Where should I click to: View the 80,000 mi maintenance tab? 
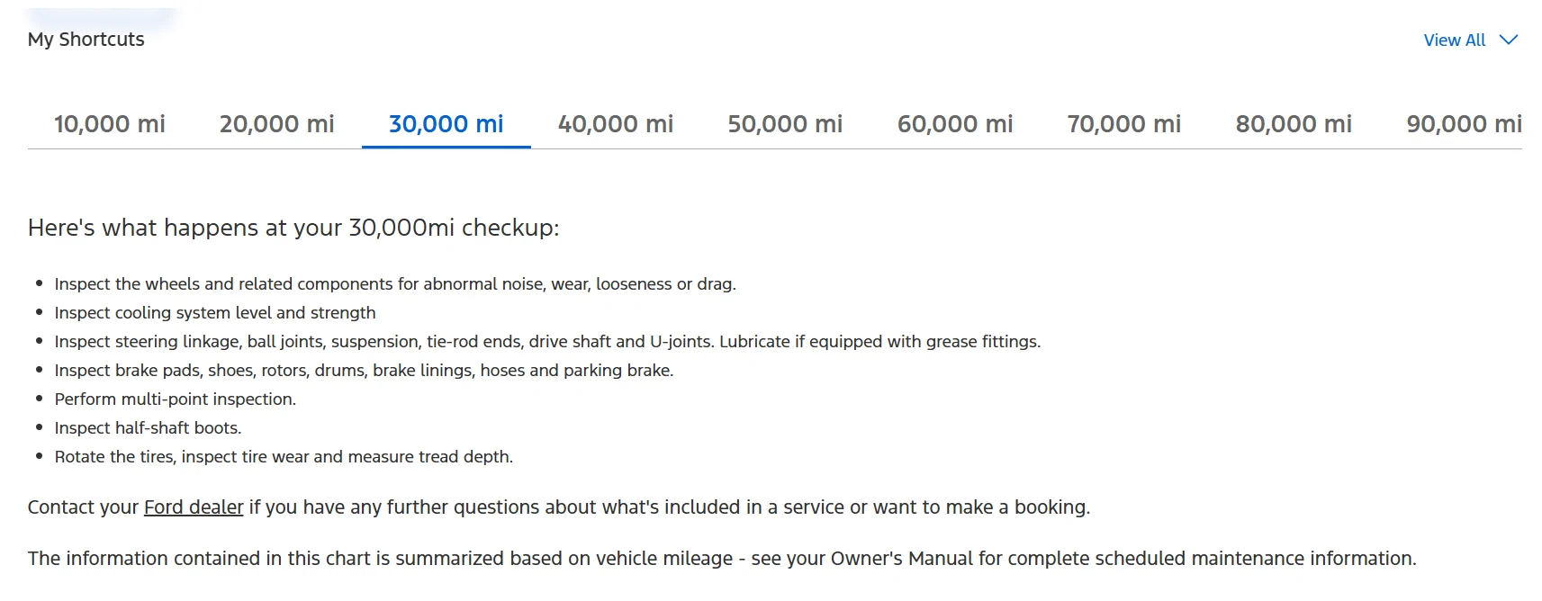tap(1294, 124)
